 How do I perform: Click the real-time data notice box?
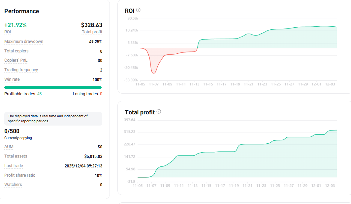[x=53, y=119]
